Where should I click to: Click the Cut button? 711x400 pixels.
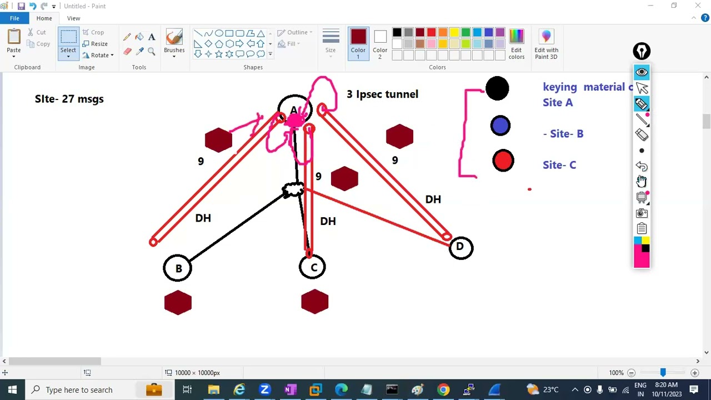pos(36,32)
